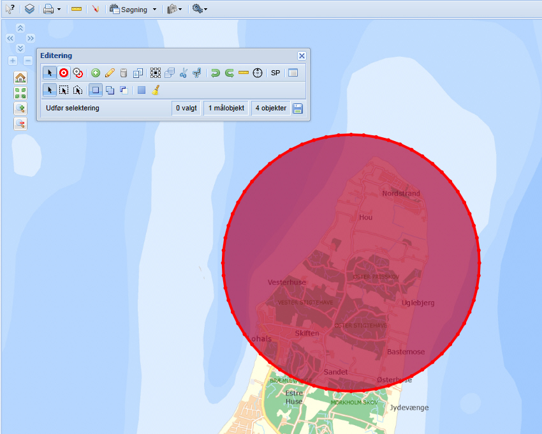Click the Vesterhuse label on the map
The width and height of the screenshot is (542, 434).
tap(287, 282)
